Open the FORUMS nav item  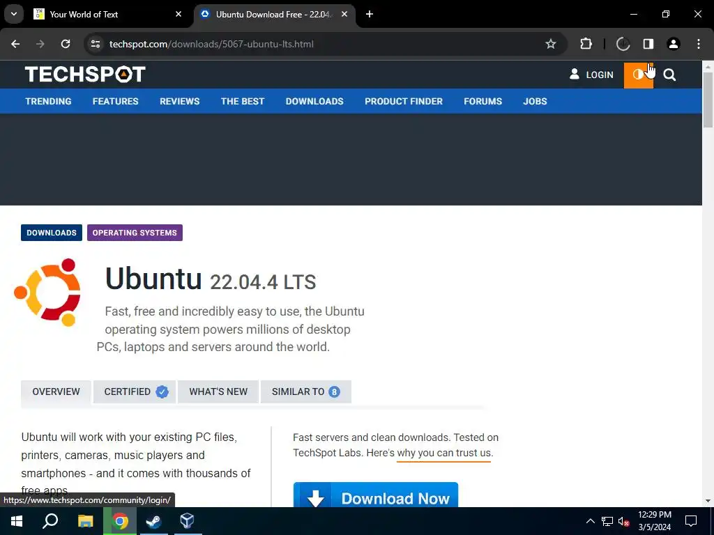[x=483, y=101]
